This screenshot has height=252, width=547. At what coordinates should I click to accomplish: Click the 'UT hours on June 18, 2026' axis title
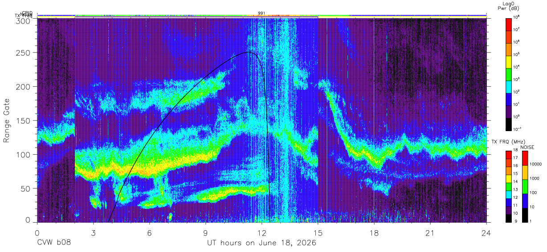pos(261,243)
